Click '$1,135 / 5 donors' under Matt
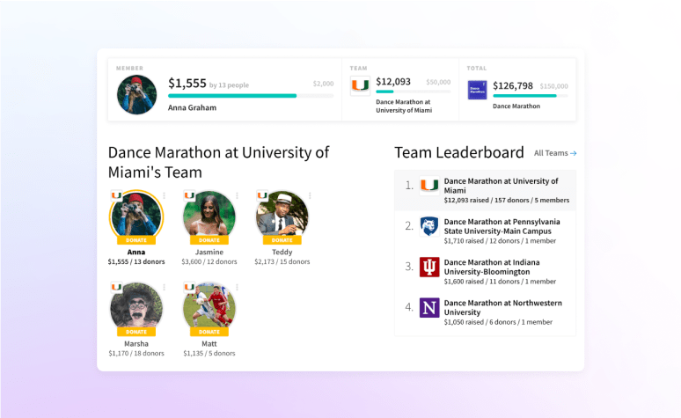 click(x=209, y=353)
